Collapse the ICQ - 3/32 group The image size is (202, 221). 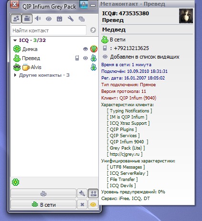[15, 40]
